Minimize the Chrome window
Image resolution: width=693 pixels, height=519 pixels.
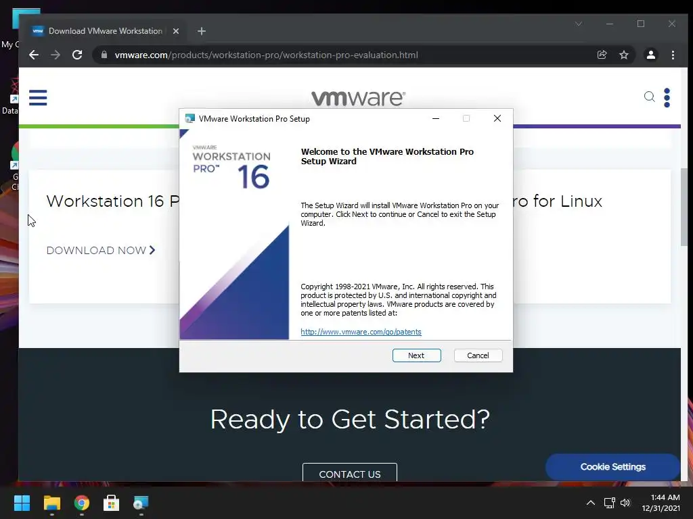(x=610, y=24)
